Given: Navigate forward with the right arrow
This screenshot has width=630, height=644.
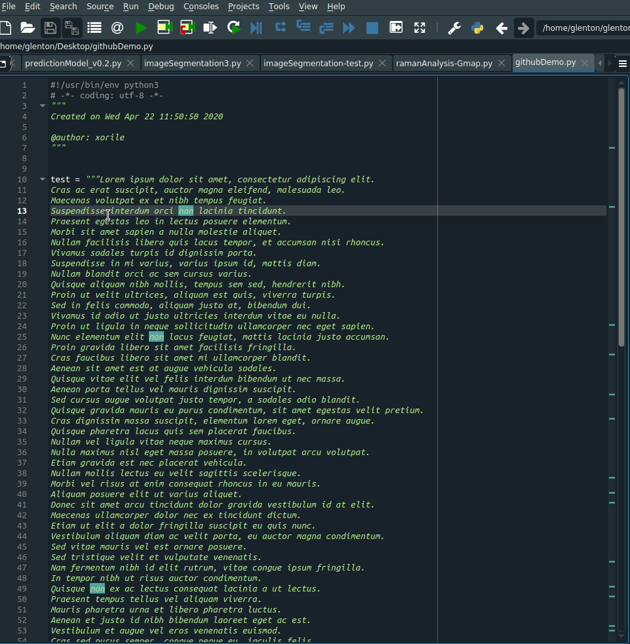Looking at the screenshot, I should click(523, 28).
